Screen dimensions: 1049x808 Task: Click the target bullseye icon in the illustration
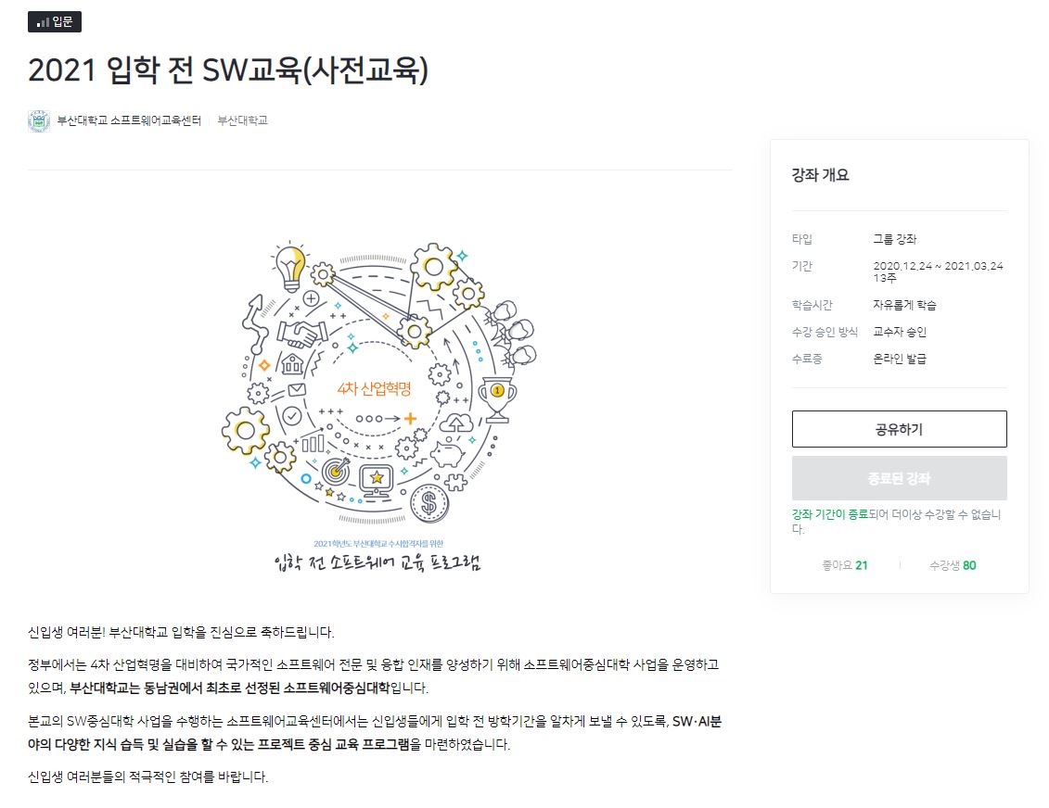(335, 471)
